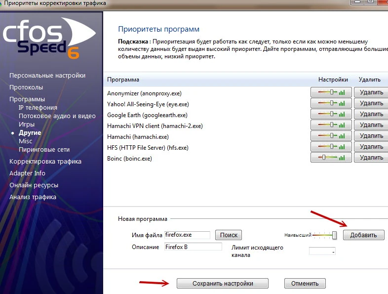This screenshot has width=388, height=294.
Task: Open priority settings icon for Google Earth
Action: [x=331, y=114]
